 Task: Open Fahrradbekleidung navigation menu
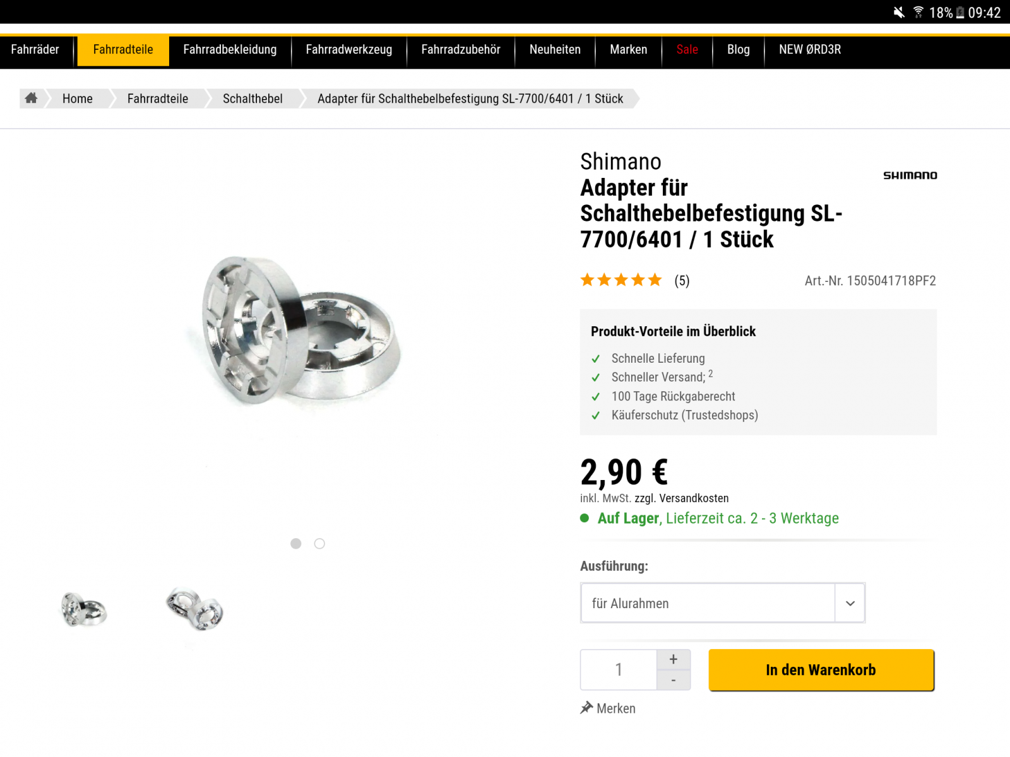(x=230, y=50)
